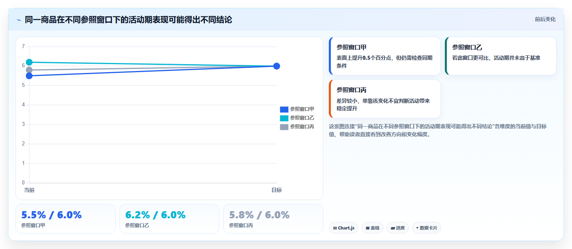Click the y-axis label 7

pos(23,47)
